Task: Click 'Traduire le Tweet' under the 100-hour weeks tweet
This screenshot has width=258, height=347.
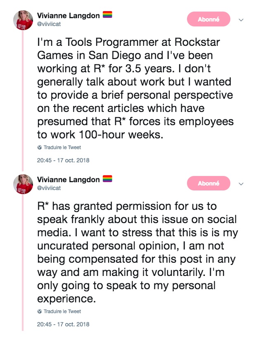Action: pyautogui.click(x=62, y=147)
